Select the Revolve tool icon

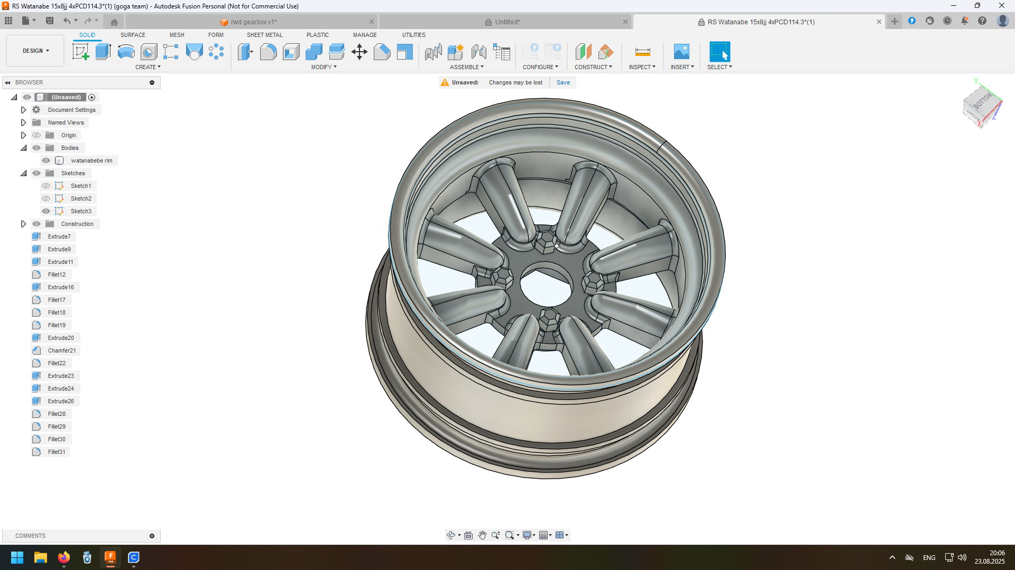tap(126, 52)
